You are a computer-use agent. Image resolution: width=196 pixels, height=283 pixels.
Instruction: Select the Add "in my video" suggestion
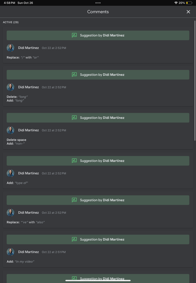click(x=20, y=261)
